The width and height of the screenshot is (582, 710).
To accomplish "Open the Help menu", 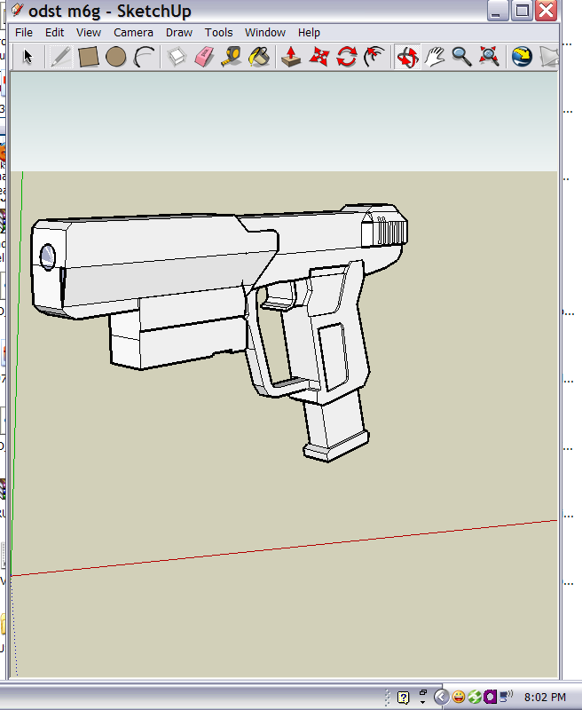I will click(x=309, y=33).
